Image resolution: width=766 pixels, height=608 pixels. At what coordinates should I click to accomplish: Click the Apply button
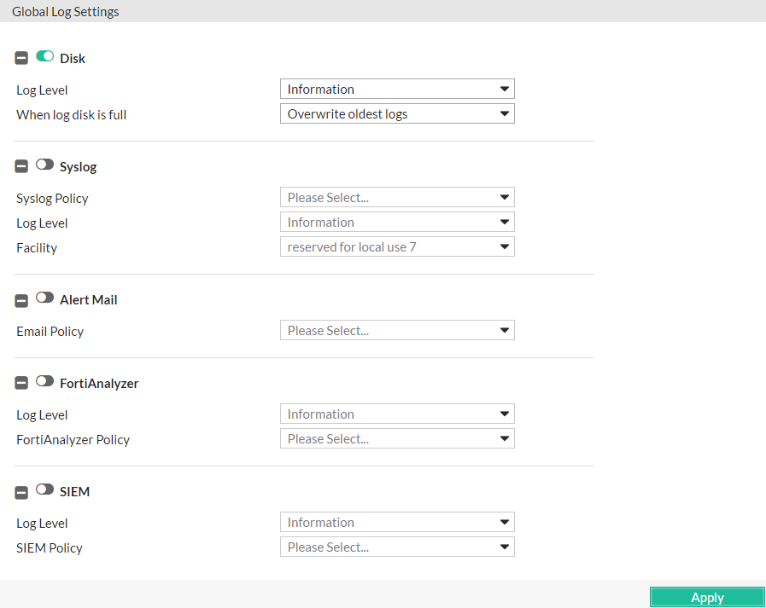(707, 597)
